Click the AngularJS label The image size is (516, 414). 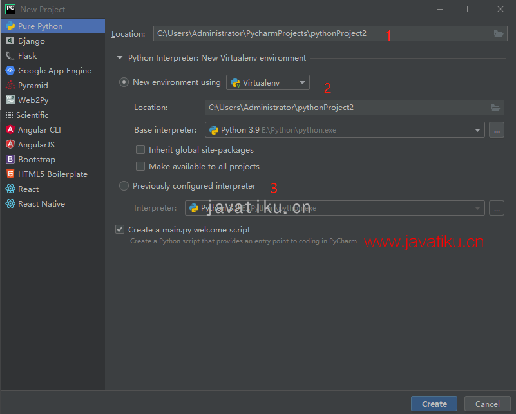point(36,145)
